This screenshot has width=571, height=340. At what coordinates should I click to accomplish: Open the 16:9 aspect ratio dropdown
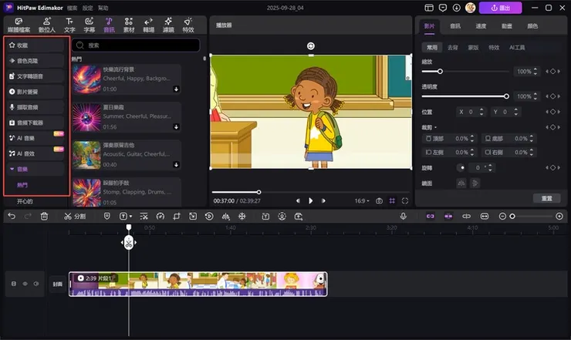pyautogui.click(x=360, y=200)
